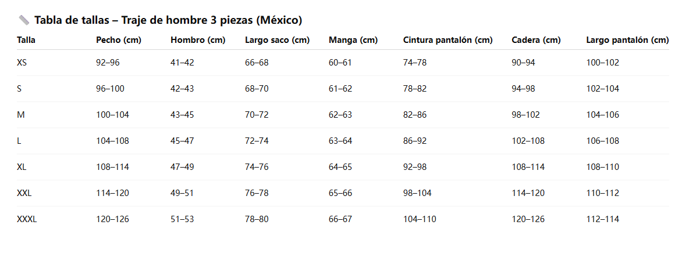The image size is (675, 254).
Task: Click the ruler icon beside the table title
Action: [24, 20]
